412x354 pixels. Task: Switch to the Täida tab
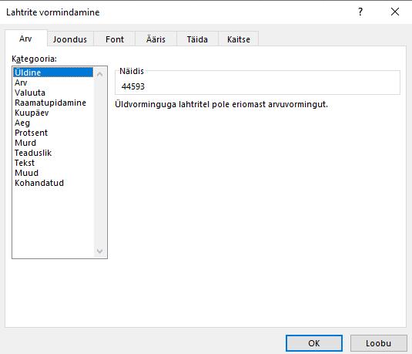tap(197, 39)
